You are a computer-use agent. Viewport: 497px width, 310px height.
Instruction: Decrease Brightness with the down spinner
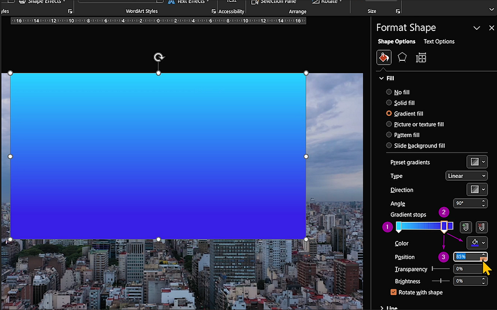pyautogui.click(x=483, y=283)
